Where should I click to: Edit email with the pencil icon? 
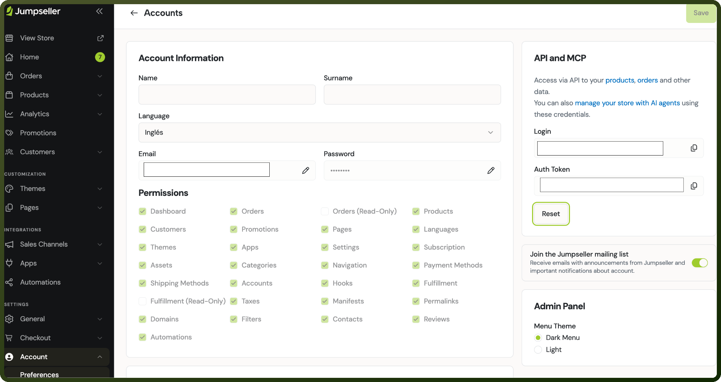(x=306, y=170)
